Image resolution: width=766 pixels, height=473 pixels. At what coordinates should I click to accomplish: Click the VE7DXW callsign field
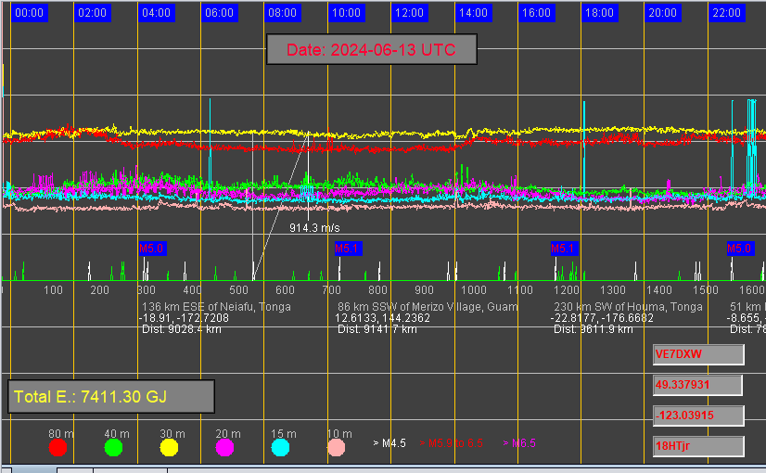(x=698, y=354)
